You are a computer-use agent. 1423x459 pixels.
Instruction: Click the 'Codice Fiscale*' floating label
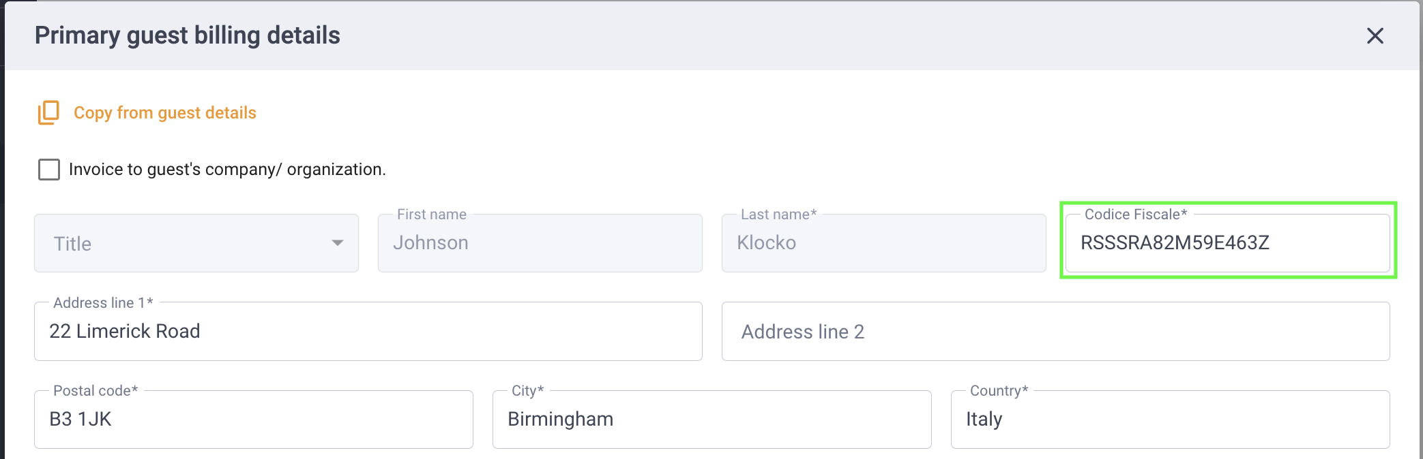pos(1136,215)
